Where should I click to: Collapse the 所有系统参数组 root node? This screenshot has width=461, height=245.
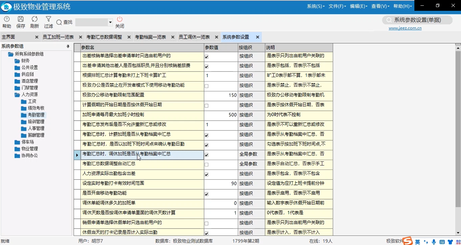tap(11, 54)
